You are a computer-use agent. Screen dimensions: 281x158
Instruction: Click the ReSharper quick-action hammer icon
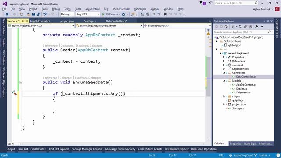click(14, 93)
